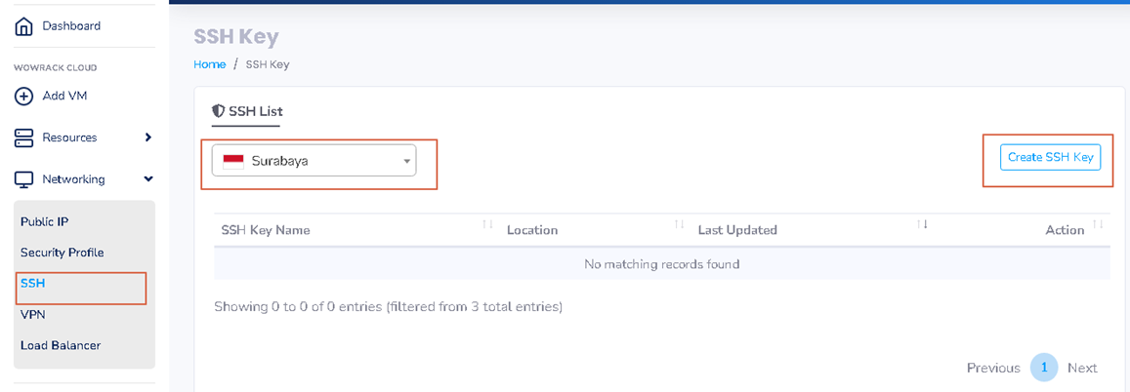
Task: Click the SSH Key Name column header
Action: [266, 230]
